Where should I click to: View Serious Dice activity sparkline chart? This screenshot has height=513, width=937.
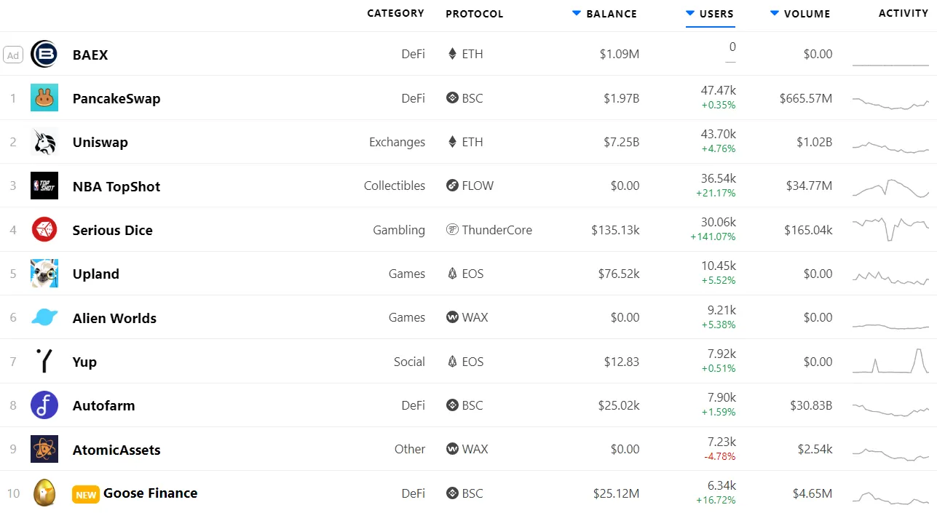click(890, 228)
